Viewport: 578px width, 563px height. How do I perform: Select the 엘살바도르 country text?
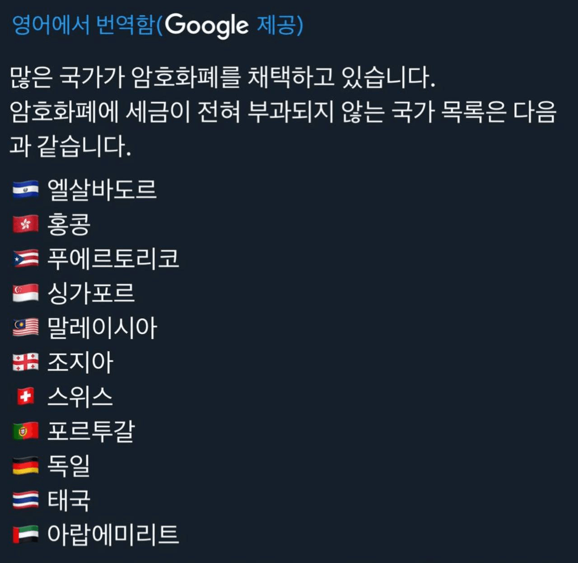(x=102, y=190)
